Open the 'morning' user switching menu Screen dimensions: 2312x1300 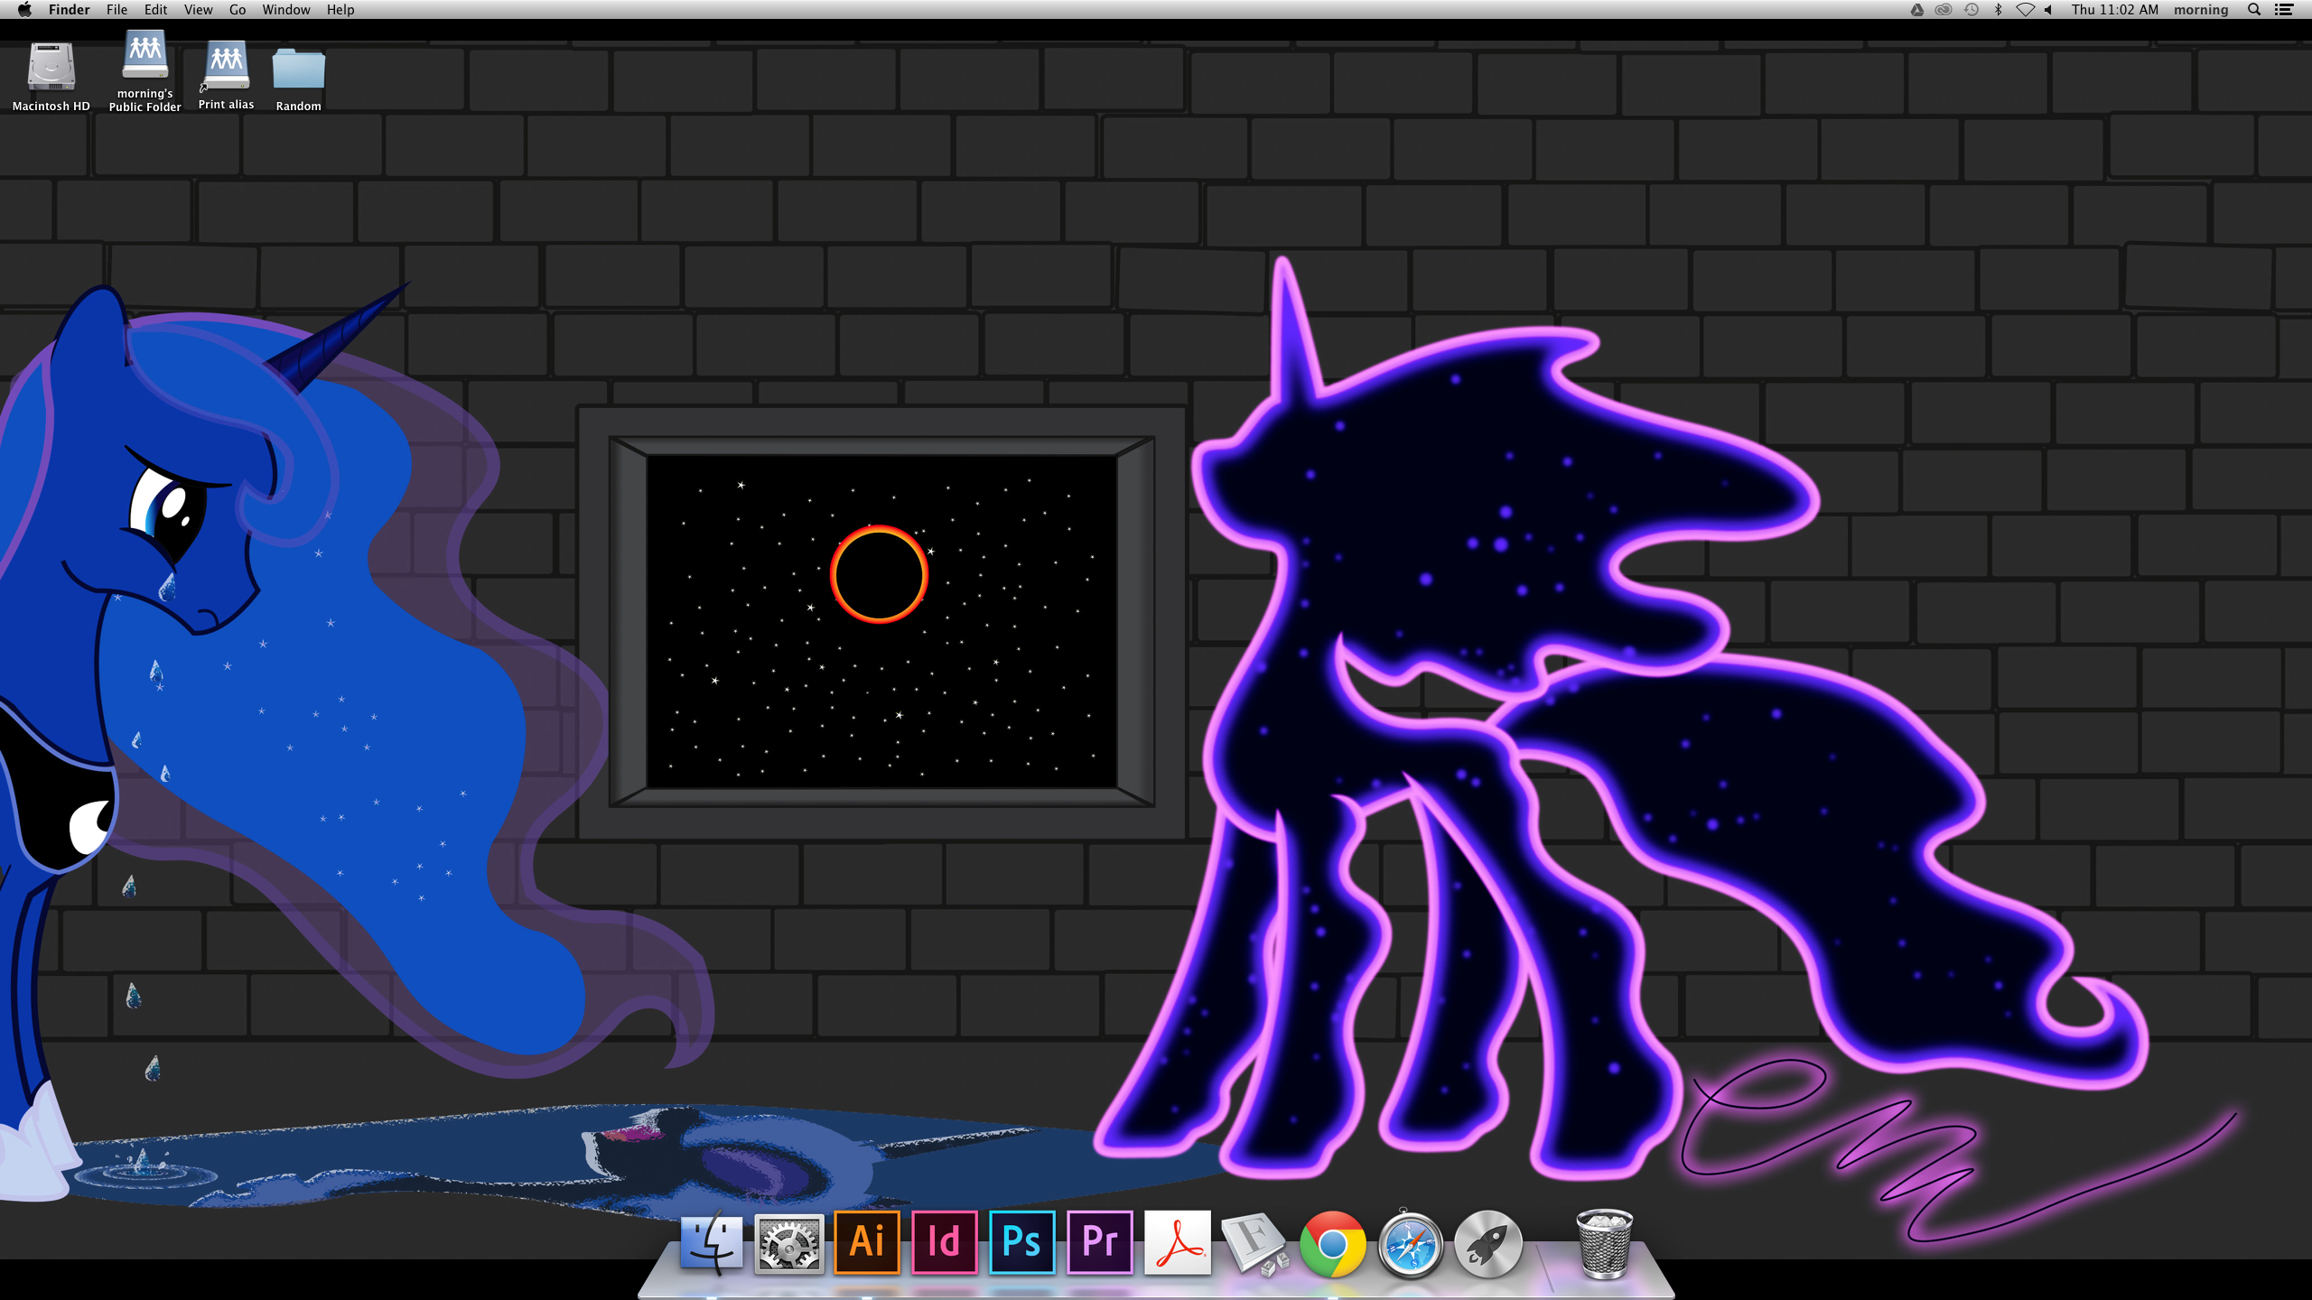pos(2201,10)
